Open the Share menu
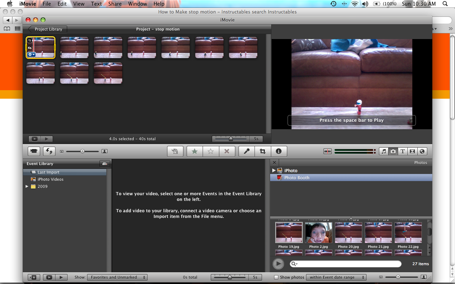 tap(115, 4)
